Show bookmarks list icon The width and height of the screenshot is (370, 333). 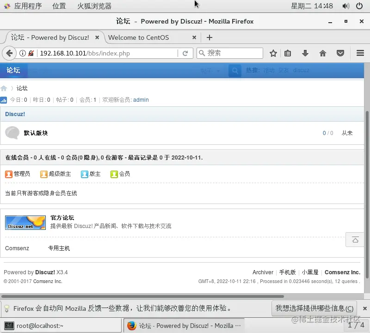click(x=287, y=53)
